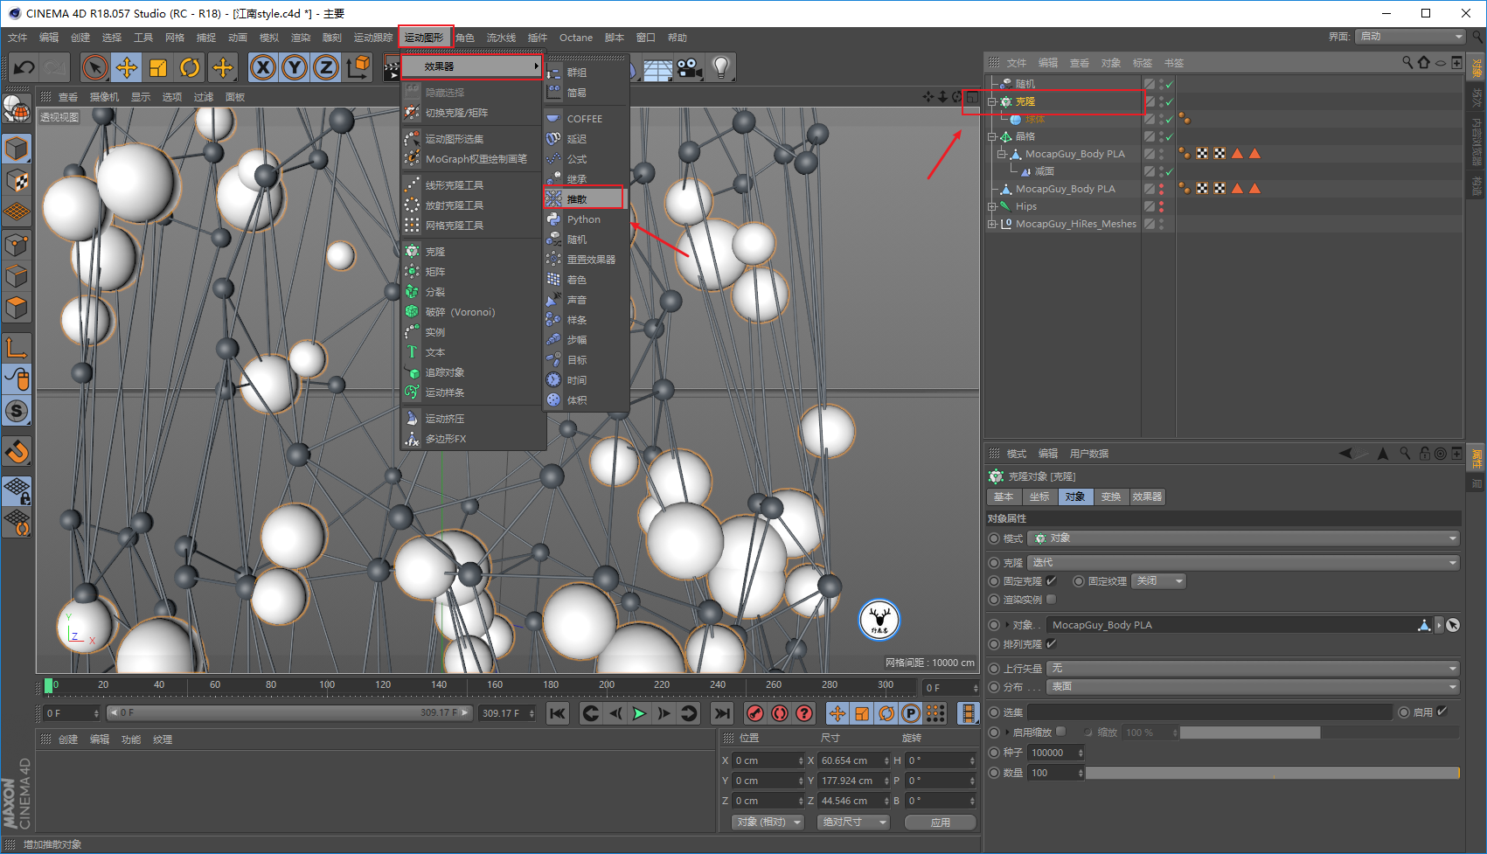Click the record keyframe button
This screenshot has width=1487, height=854.
pos(755,713)
